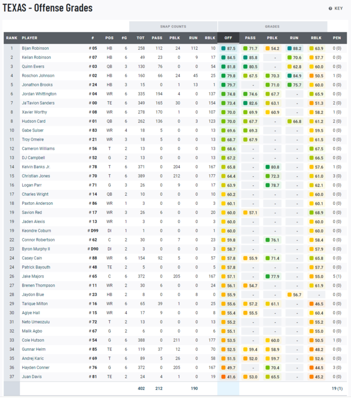Click Bijan Robinson's 87.5 offense grade swatch
The width and height of the screenshot is (351, 398).
pyautogui.click(x=224, y=48)
